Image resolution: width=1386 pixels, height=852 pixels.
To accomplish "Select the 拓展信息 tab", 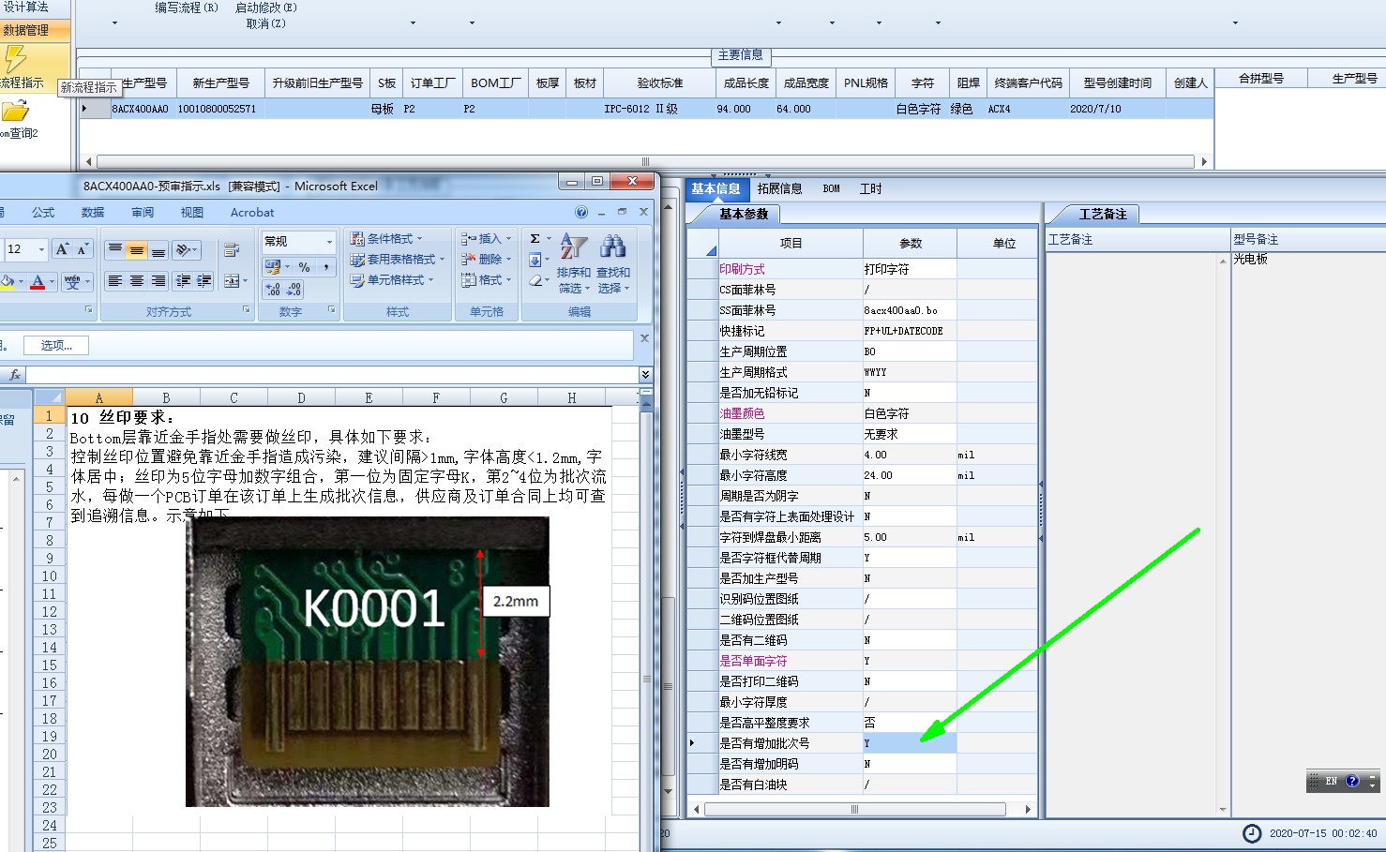I will click(779, 188).
